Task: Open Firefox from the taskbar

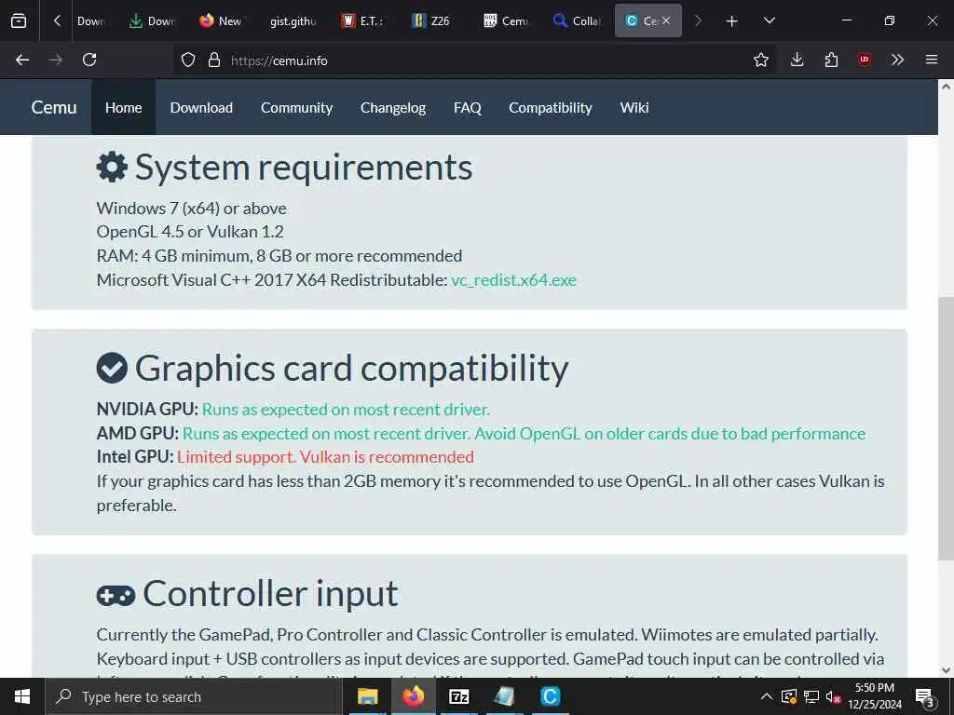Action: 413,696
